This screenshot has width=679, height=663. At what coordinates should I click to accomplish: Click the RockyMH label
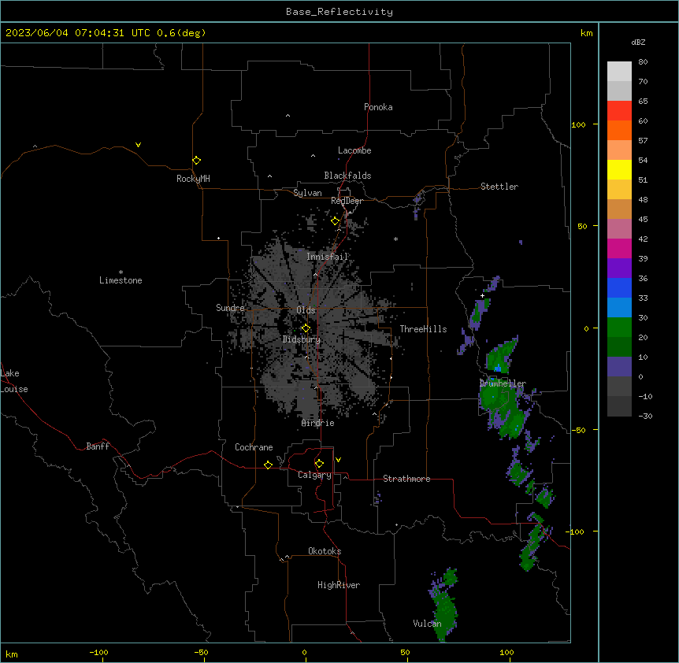193,179
